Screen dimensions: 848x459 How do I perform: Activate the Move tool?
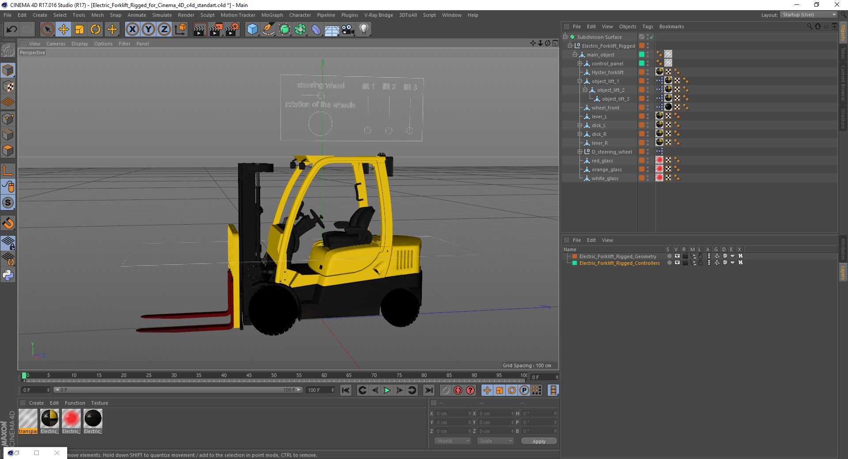64,29
